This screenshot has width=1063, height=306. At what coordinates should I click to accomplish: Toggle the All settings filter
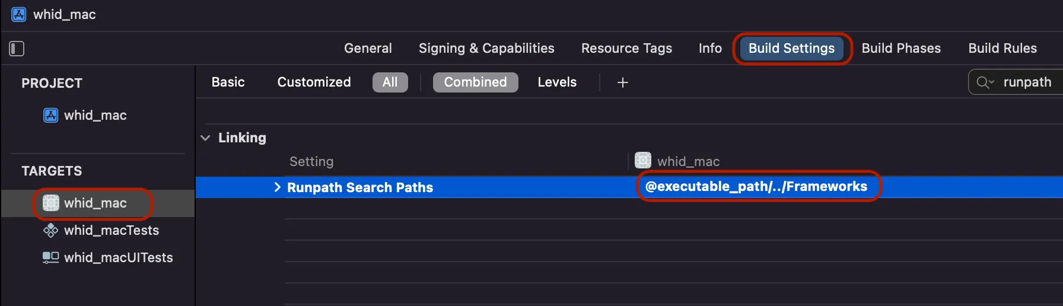click(390, 82)
